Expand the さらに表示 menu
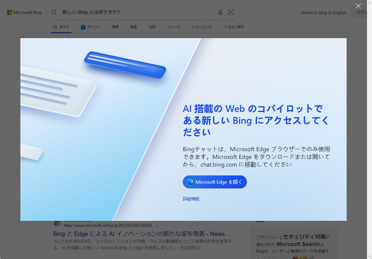 [x=234, y=27]
